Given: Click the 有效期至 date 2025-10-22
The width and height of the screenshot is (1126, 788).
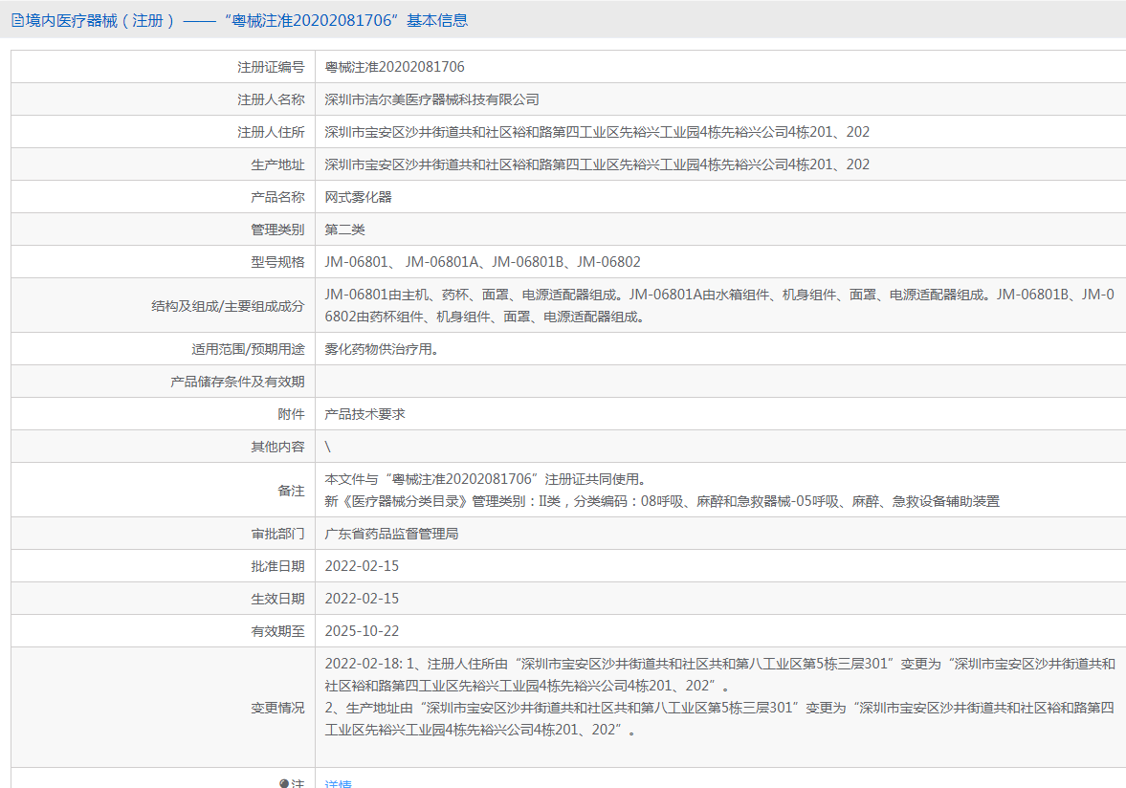Looking at the screenshot, I should click(x=362, y=631).
